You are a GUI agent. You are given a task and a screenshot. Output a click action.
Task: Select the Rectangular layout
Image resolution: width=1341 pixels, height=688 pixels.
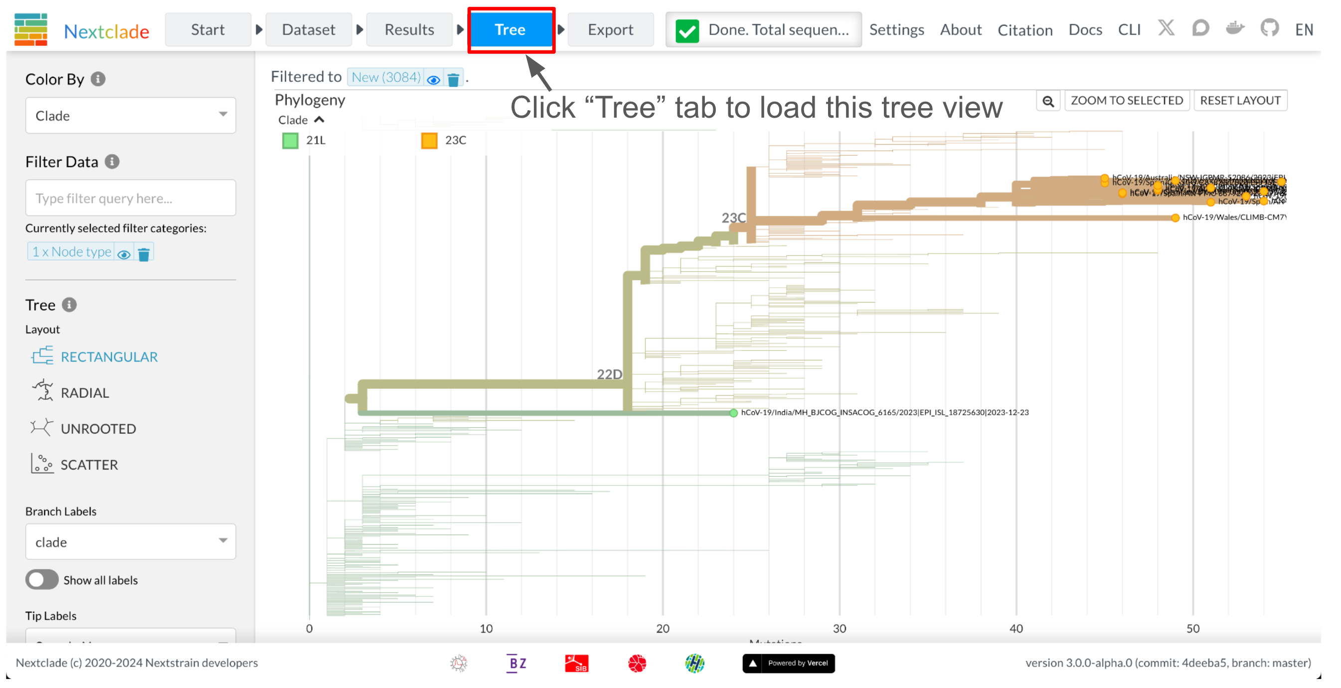click(x=94, y=356)
